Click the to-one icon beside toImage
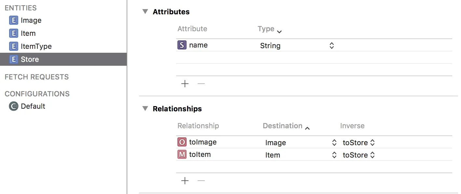461x194 pixels. [x=182, y=142]
